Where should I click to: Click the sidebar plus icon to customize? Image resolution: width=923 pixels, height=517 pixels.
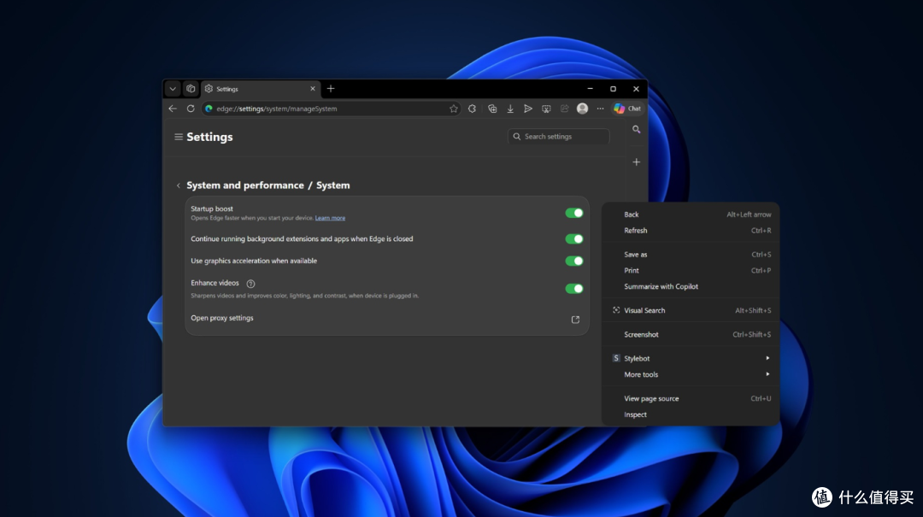click(637, 162)
